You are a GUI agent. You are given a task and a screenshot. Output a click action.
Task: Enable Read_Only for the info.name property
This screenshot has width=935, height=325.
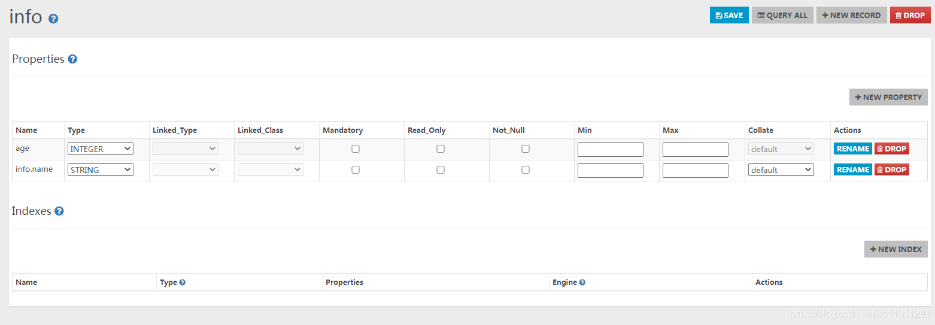(x=441, y=170)
